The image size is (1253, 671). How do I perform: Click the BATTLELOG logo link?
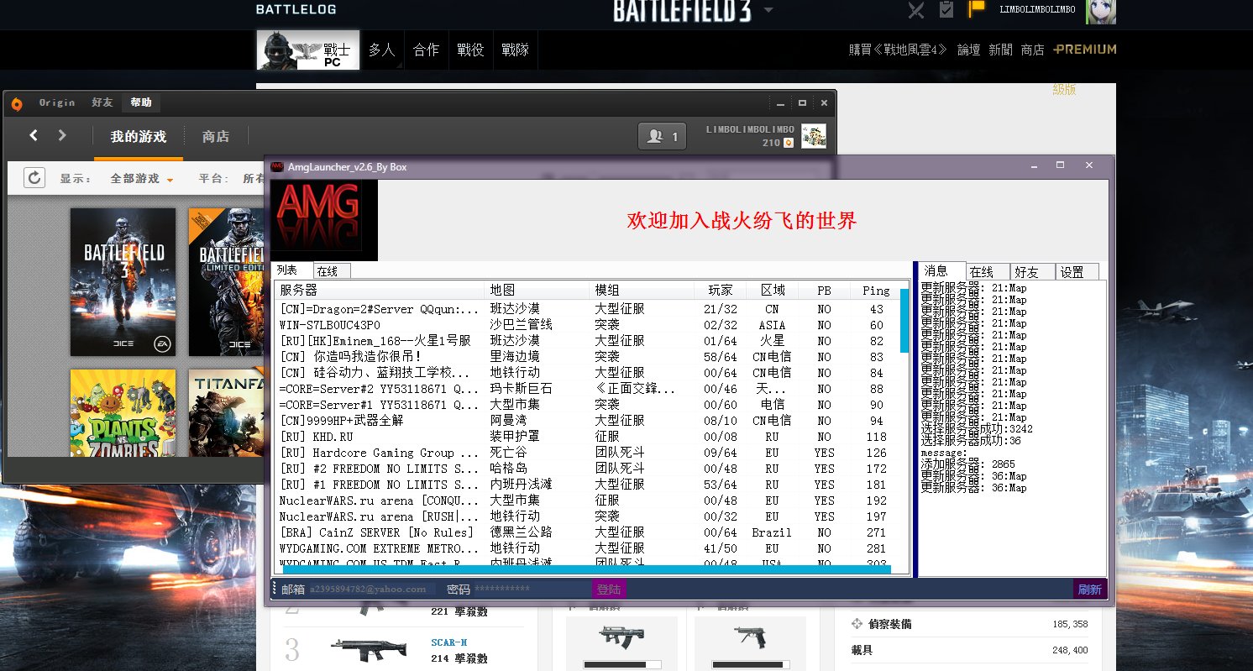point(296,9)
